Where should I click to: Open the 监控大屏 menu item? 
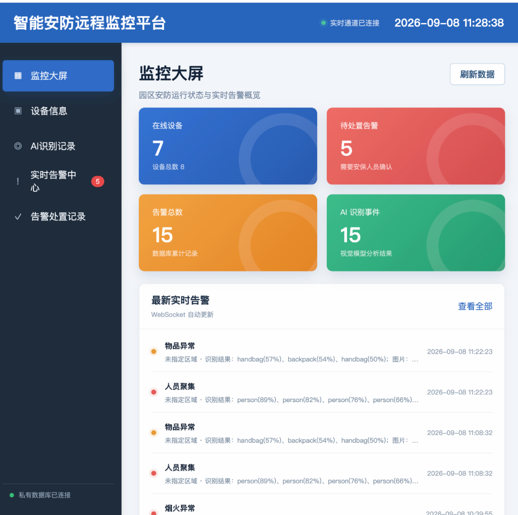[58, 76]
